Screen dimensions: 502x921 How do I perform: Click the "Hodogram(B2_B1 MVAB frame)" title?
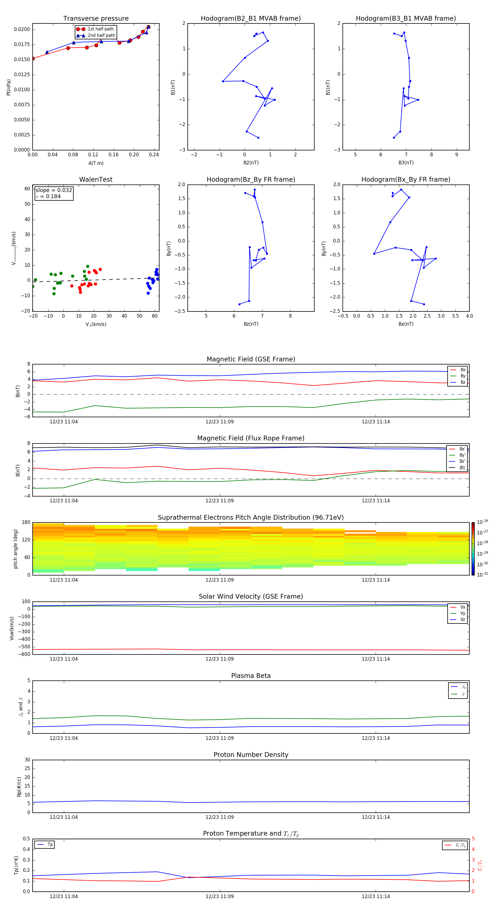[251, 19]
